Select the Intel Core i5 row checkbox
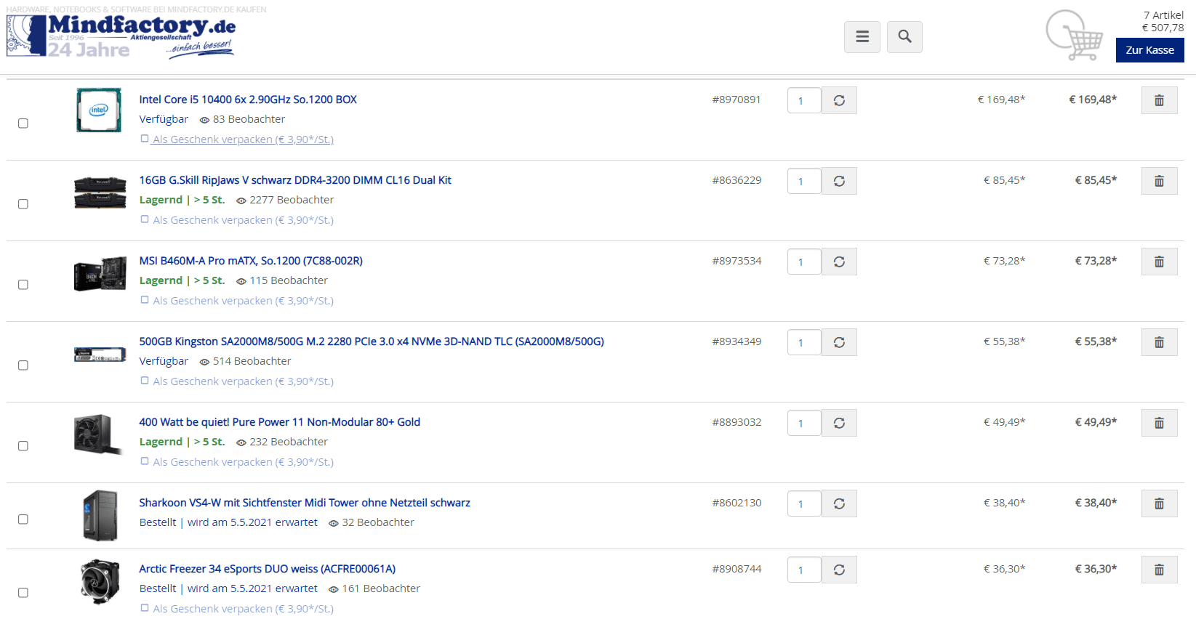Screen dimensions: 1196x619 click(23, 124)
